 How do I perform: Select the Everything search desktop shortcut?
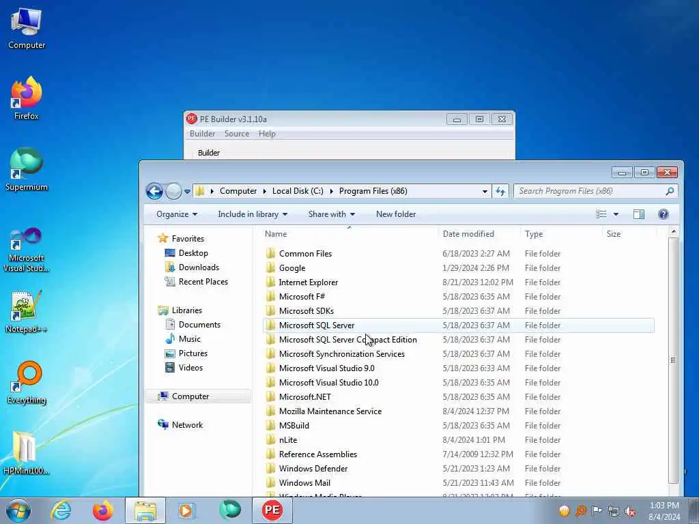27,382
